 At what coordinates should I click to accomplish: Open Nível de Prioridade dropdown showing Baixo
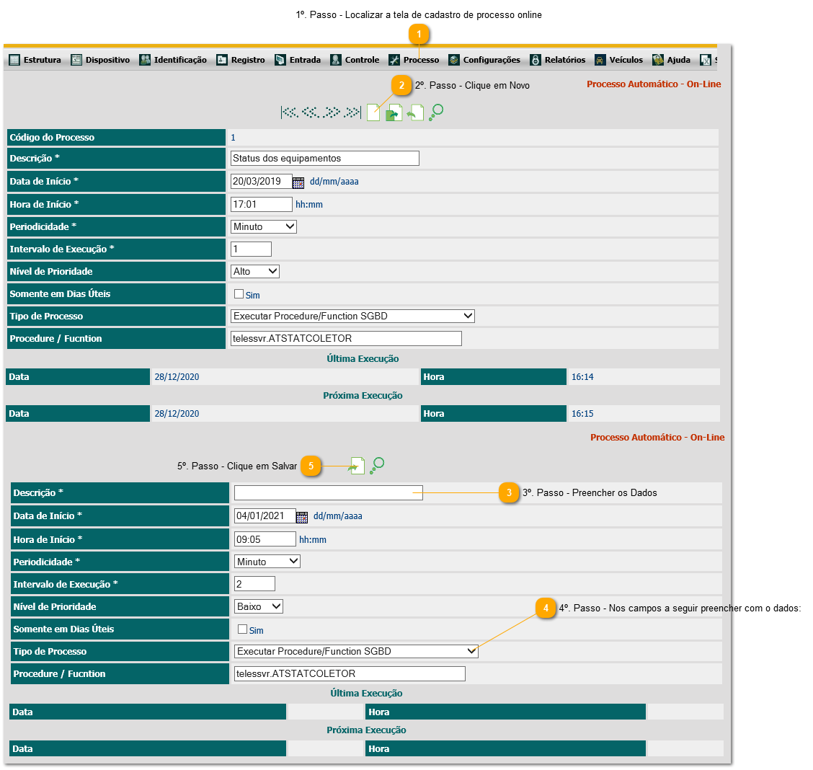pos(259,606)
